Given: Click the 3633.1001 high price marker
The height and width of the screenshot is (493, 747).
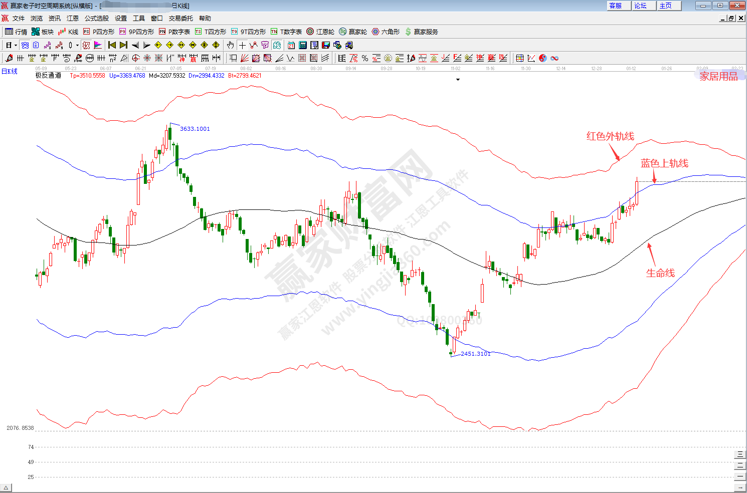Looking at the screenshot, I should [195, 129].
